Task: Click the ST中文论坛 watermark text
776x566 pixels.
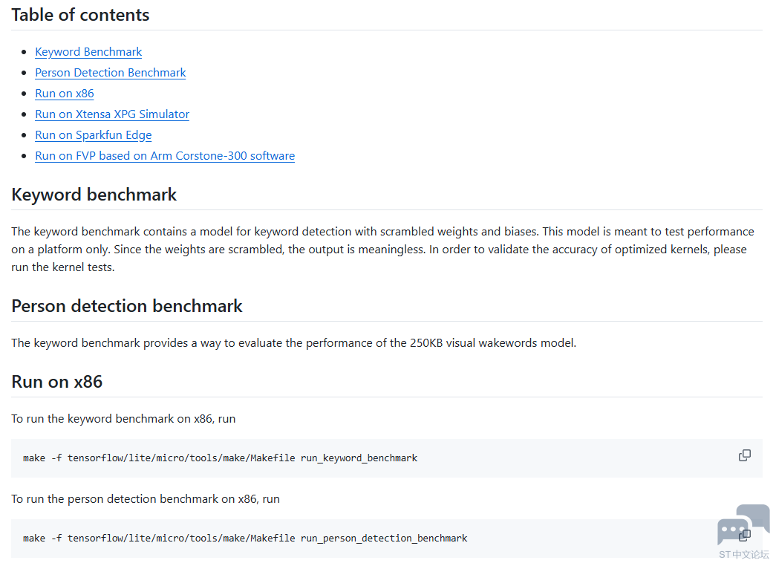Action: point(744,555)
